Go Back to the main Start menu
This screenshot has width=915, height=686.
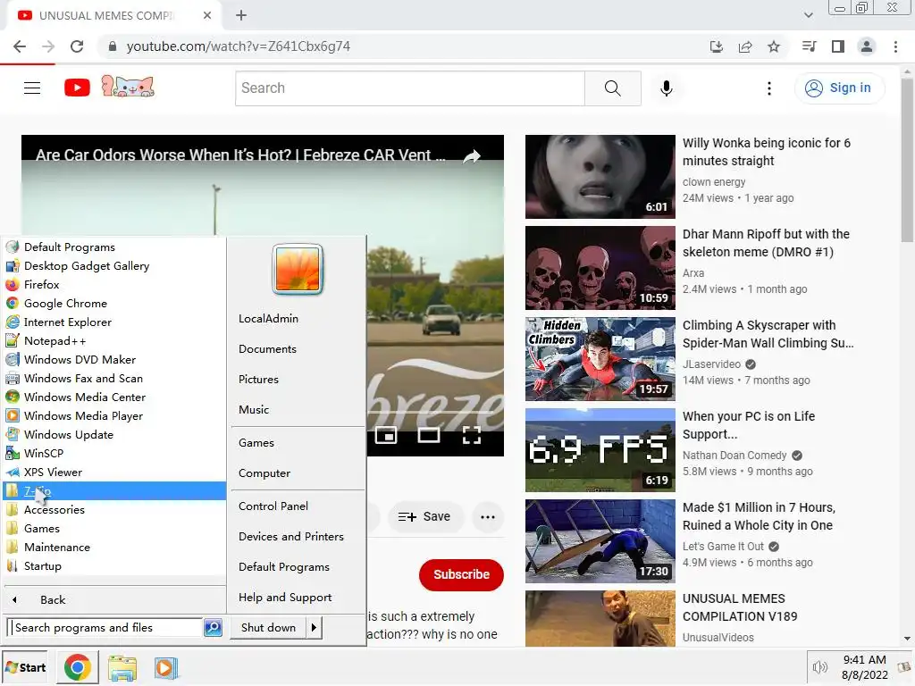pyautogui.click(x=114, y=599)
